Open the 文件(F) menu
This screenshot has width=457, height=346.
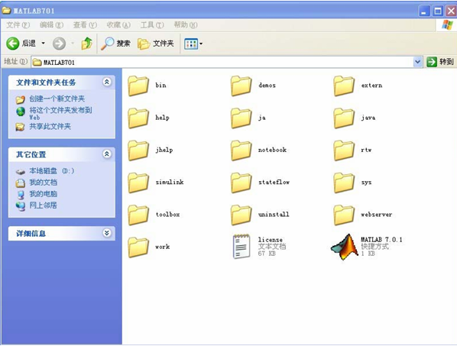click(x=18, y=25)
